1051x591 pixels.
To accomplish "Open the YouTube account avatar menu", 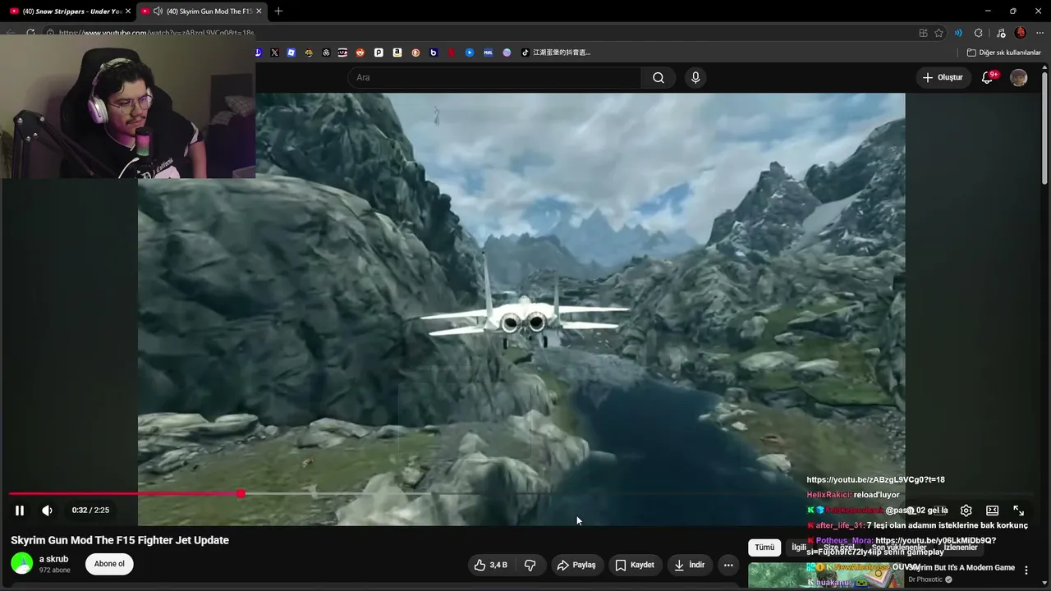I will pyautogui.click(x=1019, y=77).
